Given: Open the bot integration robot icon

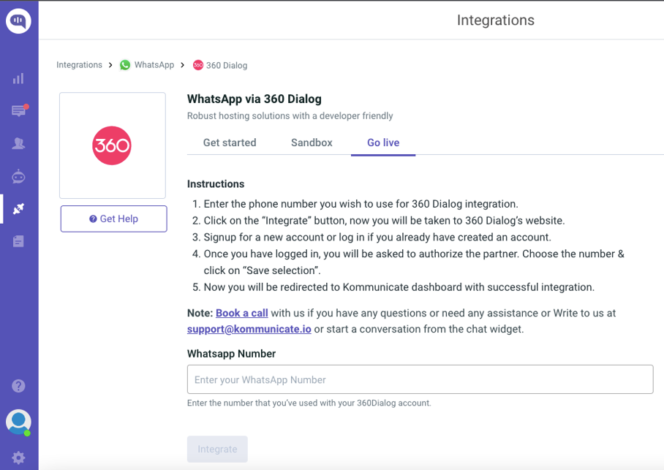Looking at the screenshot, I should (18, 176).
